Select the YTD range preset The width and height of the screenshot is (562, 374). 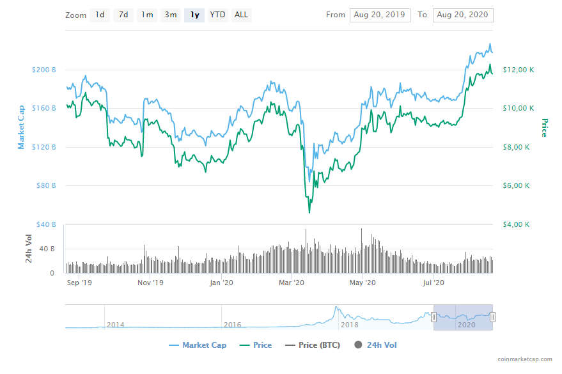pyautogui.click(x=217, y=15)
